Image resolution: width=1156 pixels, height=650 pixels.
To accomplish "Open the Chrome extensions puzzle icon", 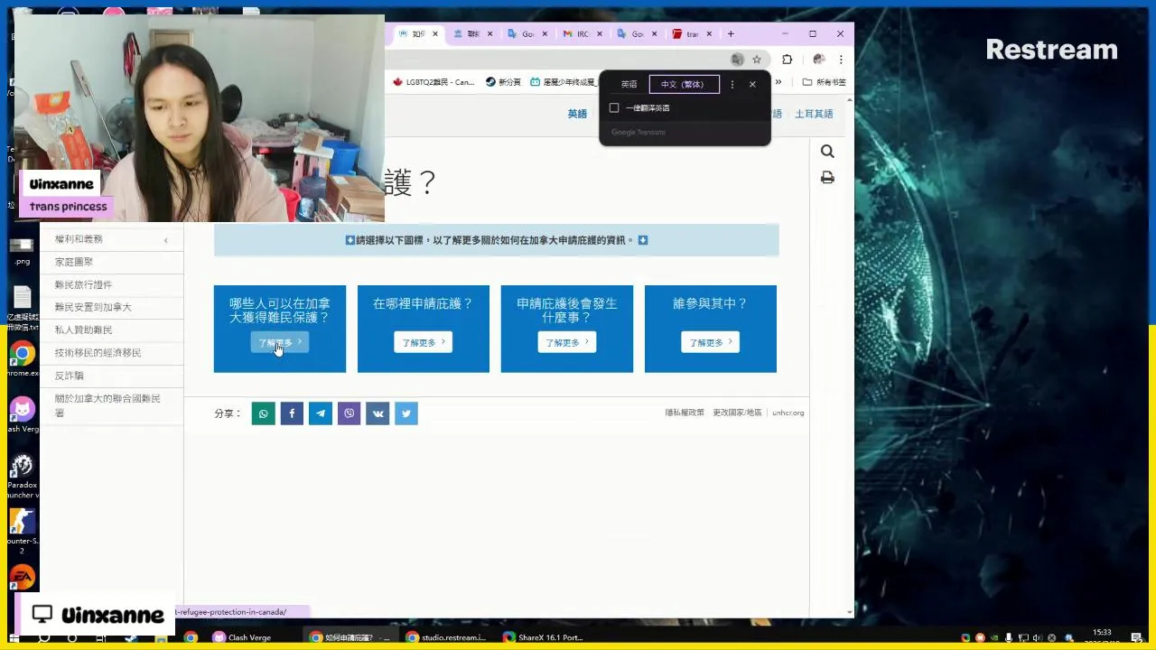I will (x=788, y=60).
